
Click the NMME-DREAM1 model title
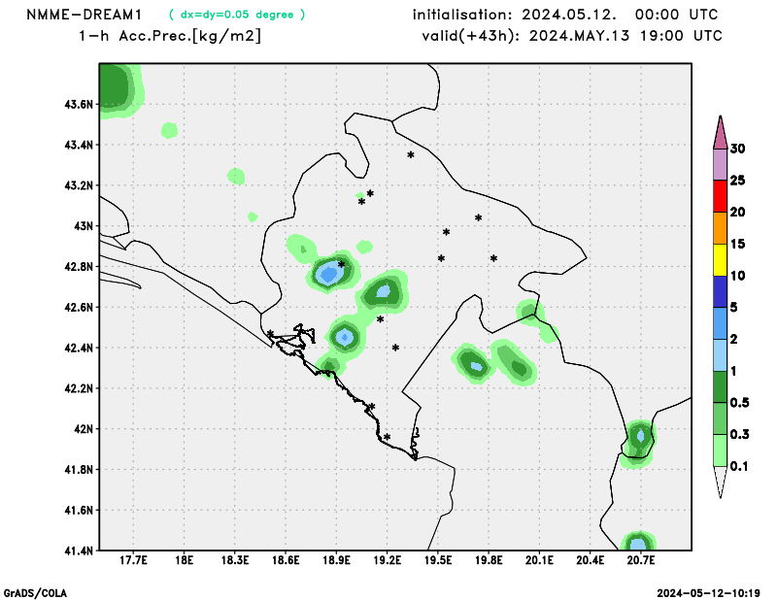[x=84, y=15]
